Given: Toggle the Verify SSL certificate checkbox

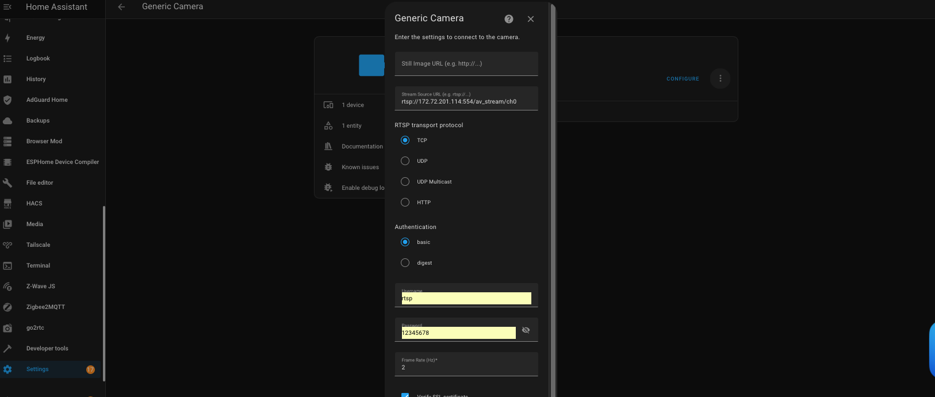Looking at the screenshot, I should click(x=405, y=395).
